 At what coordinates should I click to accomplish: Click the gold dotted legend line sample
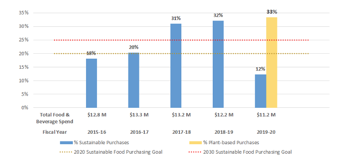coord(67,152)
